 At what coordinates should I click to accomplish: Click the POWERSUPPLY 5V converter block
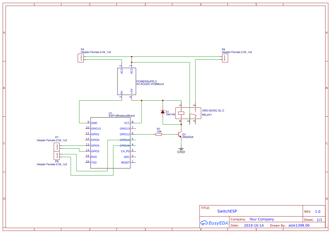coord(127,82)
